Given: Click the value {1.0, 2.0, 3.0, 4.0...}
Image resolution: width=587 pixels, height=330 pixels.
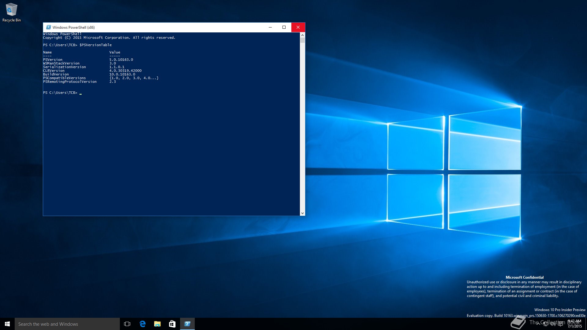Looking at the screenshot, I should click(134, 78).
